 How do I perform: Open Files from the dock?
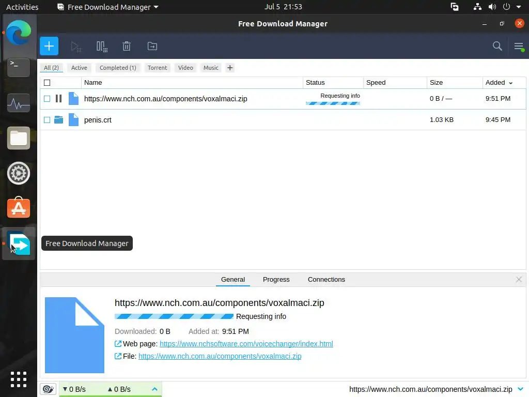coord(19,138)
